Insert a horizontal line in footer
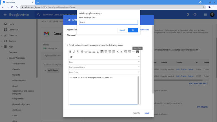Image resolution: width=217 pixels, height=122 pixels. (133, 52)
